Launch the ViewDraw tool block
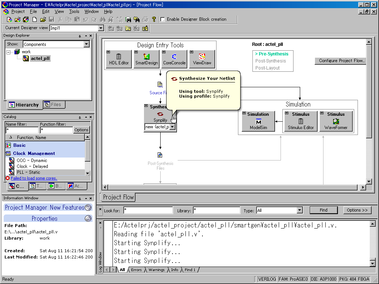This screenshot has width=379, height=284. pyautogui.click(x=202, y=59)
